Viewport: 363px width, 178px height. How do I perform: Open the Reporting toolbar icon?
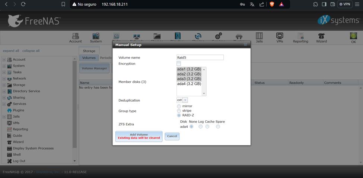pos(300,38)
